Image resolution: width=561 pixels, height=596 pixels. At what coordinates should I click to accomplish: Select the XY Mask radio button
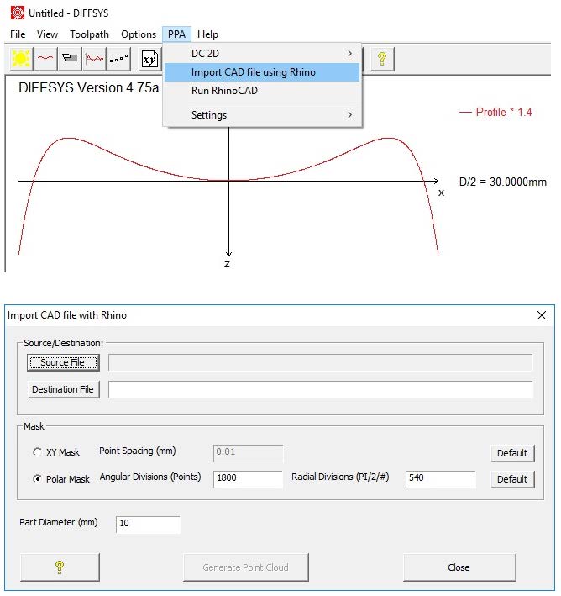(37, 452)
